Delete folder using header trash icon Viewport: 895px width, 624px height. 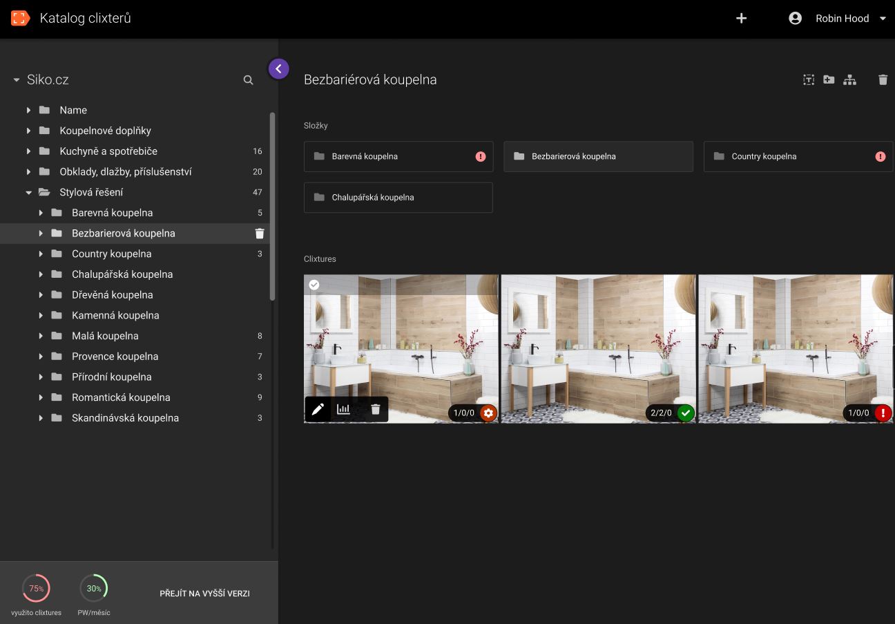pos(883,79)
